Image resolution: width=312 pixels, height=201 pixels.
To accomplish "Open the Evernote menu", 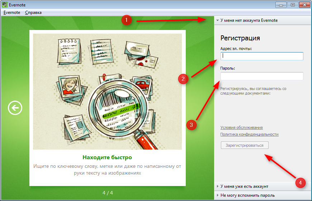I will tap(12, 12).
